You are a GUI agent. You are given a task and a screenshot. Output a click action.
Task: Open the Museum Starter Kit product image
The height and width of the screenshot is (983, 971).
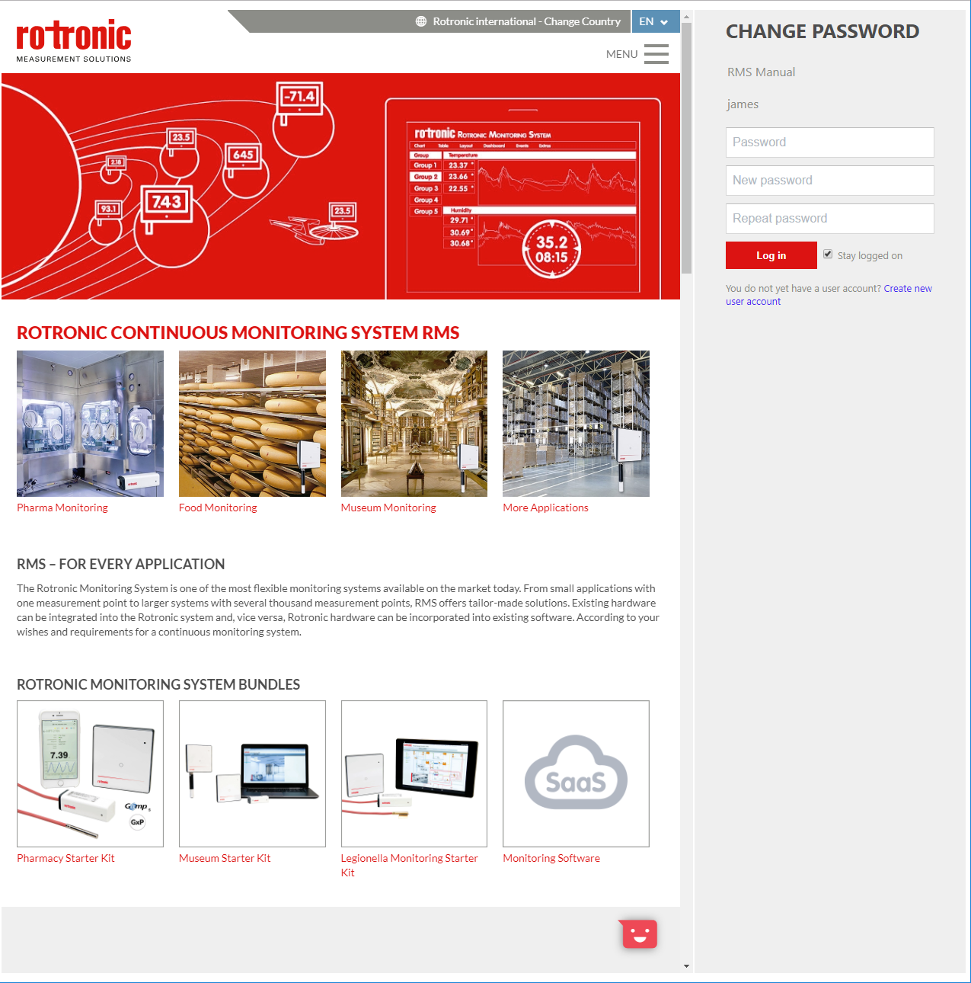pos(252,773)
